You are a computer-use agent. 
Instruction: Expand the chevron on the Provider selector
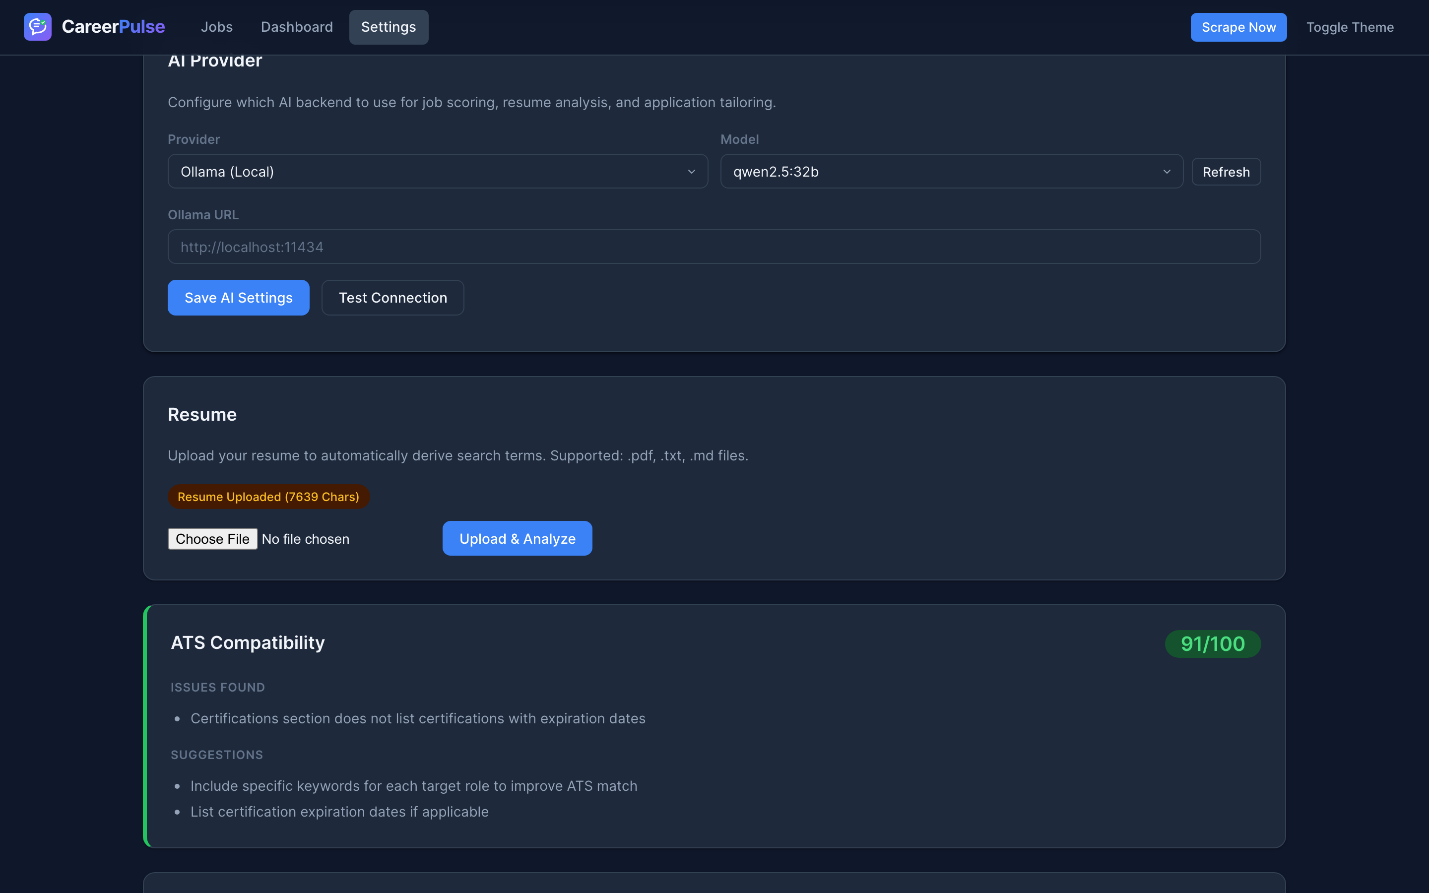[692, 172]
